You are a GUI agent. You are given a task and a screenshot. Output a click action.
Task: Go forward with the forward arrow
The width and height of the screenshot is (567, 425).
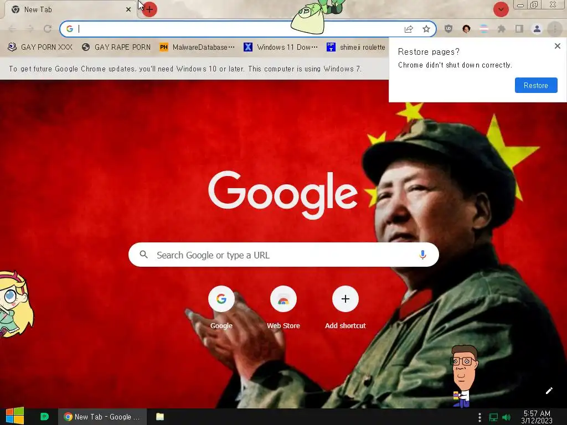pos(30,29)
